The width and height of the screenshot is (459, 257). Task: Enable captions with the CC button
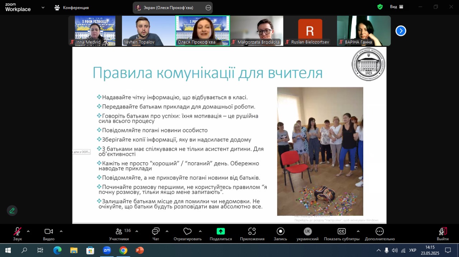pos(342,232)
